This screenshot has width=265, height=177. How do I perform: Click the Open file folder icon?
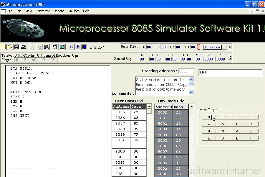coord(10,47)
